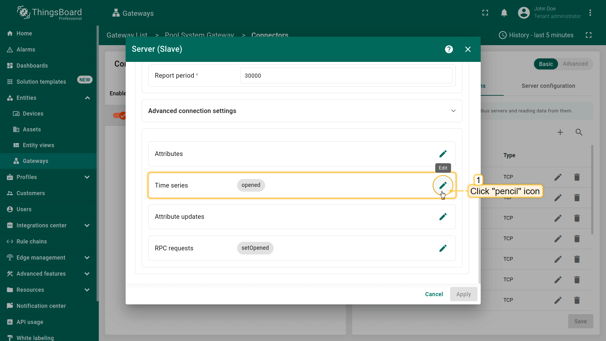Open the RPC requests editor pencil
This screenshot has height=341, width=606.
pyautogui.click(x=443, y=248)
